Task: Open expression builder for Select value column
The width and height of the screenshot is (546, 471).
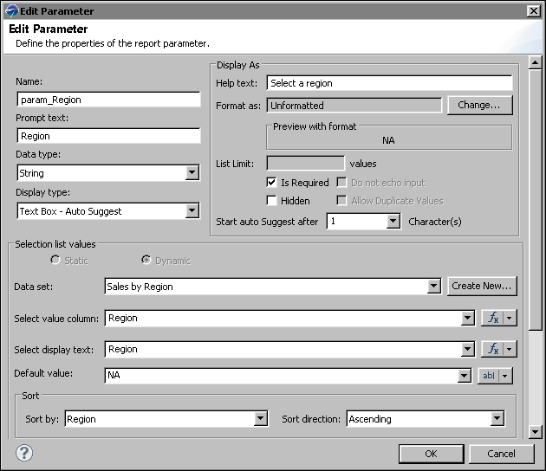Action: (x=493, y=318)
